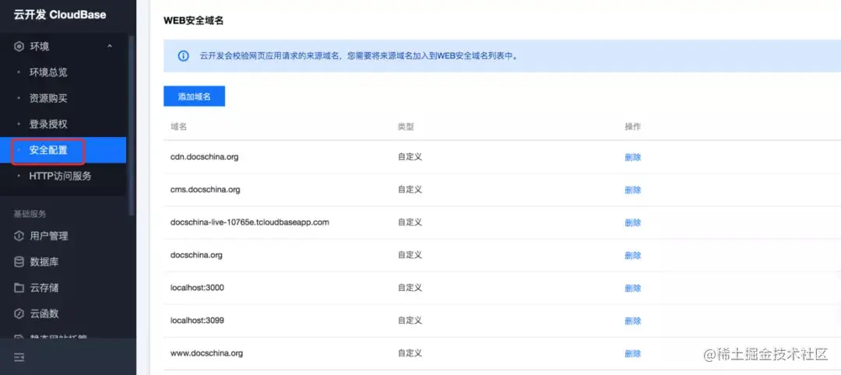The image size is (841, 375).
Task: Click the info icon in the blue notice
Action: pyautogui.click(x=184, y=56)
